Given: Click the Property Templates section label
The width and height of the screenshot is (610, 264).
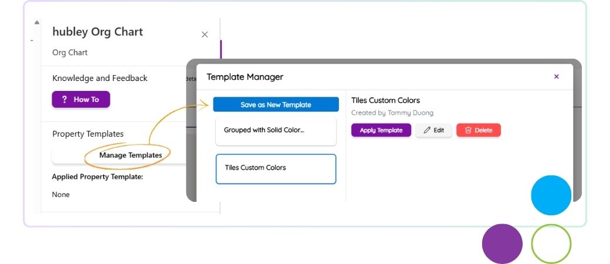Looking at the screenshot, I should click(88, 134).
